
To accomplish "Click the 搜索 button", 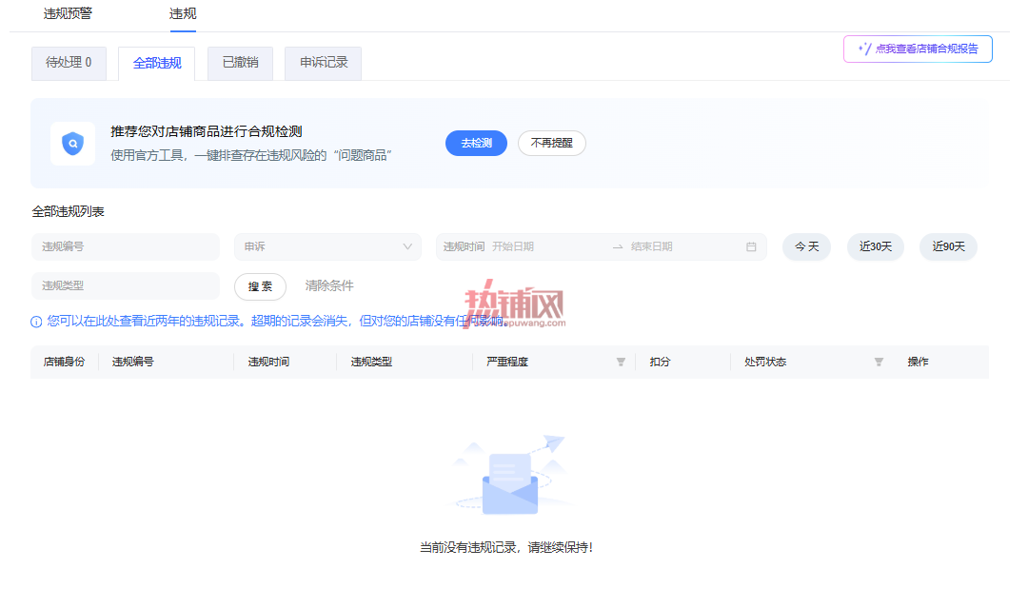I will (x=260, y=287).
